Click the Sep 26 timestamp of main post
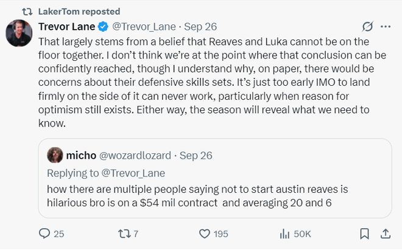This screenshot has width=402, height=250. point(200,27)
